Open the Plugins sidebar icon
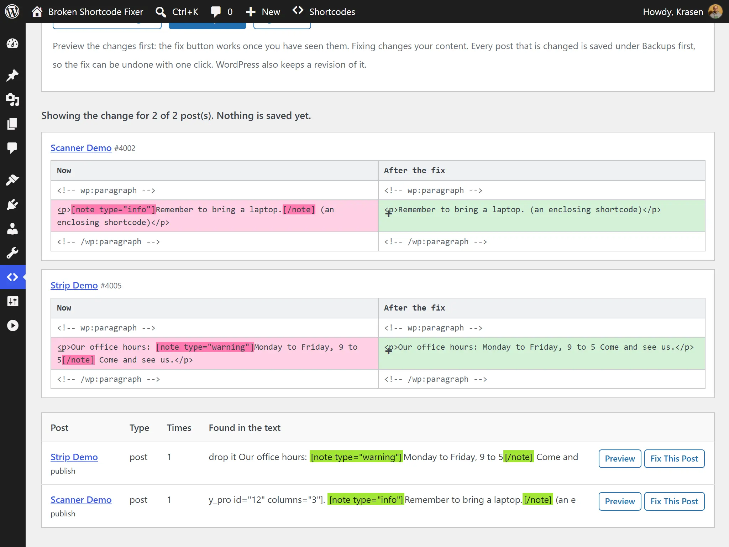 pyautogui.click(x=12, y=204)
